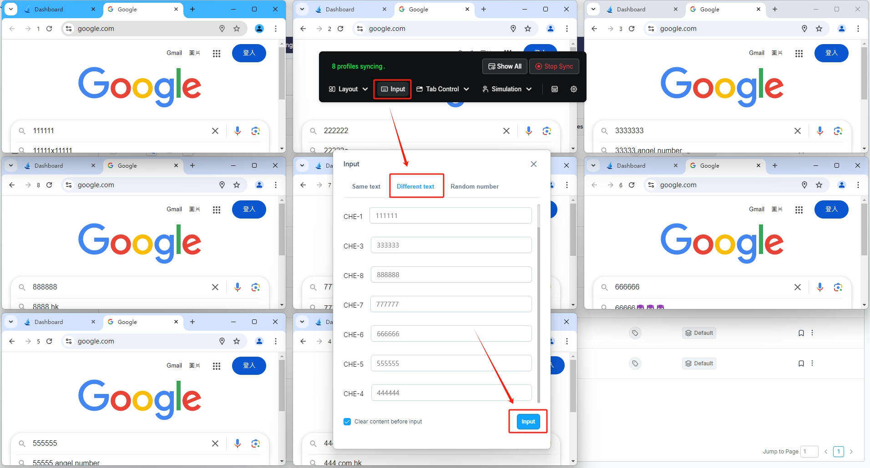
Task: Click sign-in blue button in window 3
Action: [831, 53]
